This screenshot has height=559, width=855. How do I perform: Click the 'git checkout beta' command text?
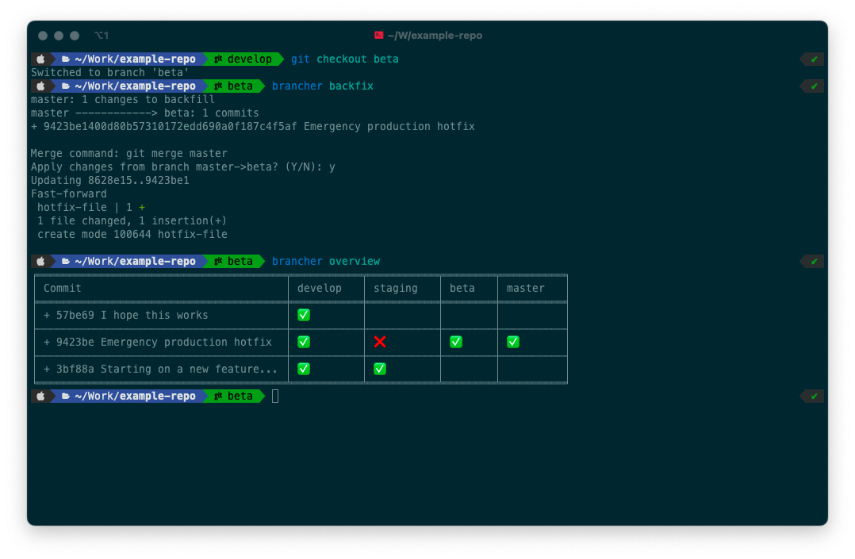click(x=344, y=59)
